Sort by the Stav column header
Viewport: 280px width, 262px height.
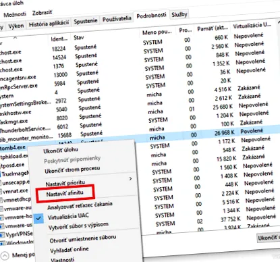pyautogui.click(x=79, y=37)
